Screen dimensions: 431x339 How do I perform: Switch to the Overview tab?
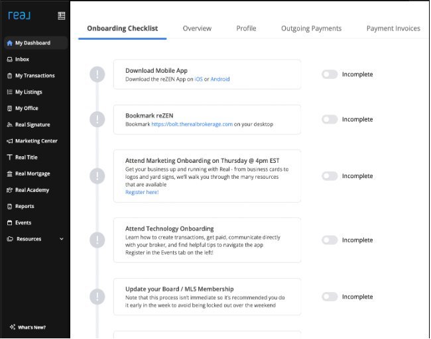(197, 28)
